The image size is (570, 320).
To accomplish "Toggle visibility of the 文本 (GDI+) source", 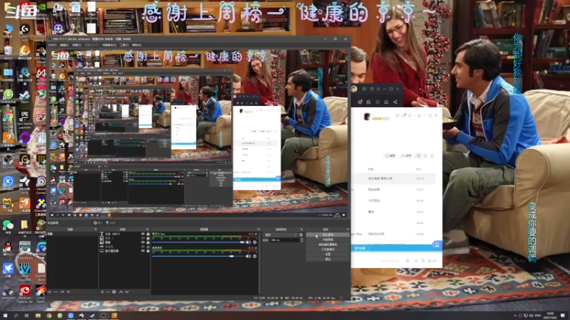I will click(143, 234).
